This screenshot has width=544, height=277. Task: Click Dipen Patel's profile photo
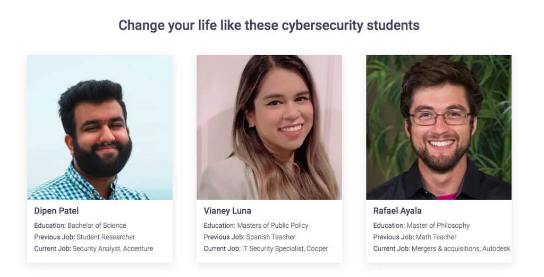point(100,127)
